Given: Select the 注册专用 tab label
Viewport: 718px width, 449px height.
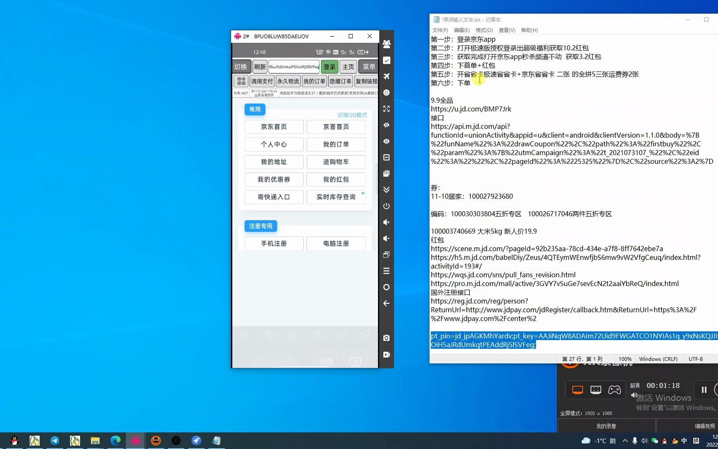Looking at the screenshot, I should point(261,226).
